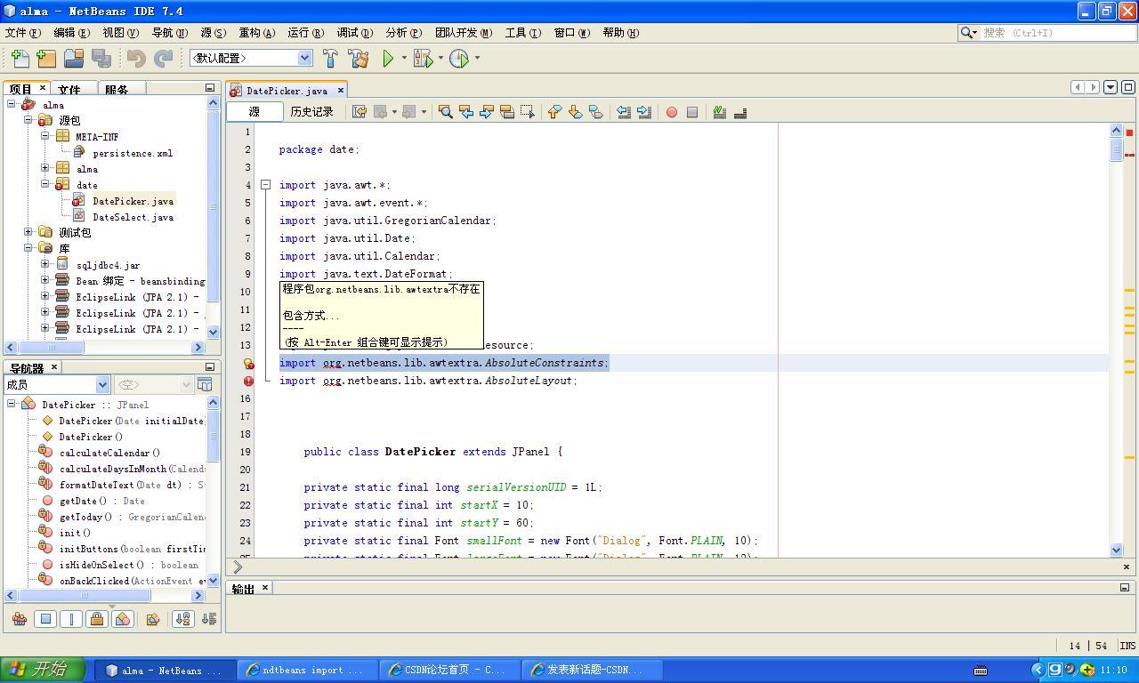Click the Undo icon in the toolbar
Screen dimensions: 1139x683
[x=135, y=58]
